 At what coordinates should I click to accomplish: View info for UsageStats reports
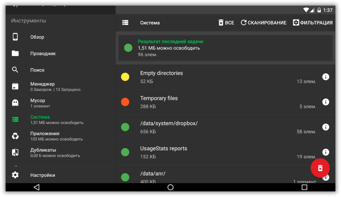click(x=325, y=152)
